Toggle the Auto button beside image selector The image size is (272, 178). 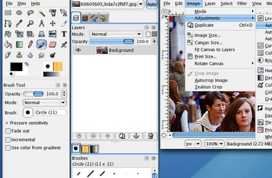pos(152,4)
